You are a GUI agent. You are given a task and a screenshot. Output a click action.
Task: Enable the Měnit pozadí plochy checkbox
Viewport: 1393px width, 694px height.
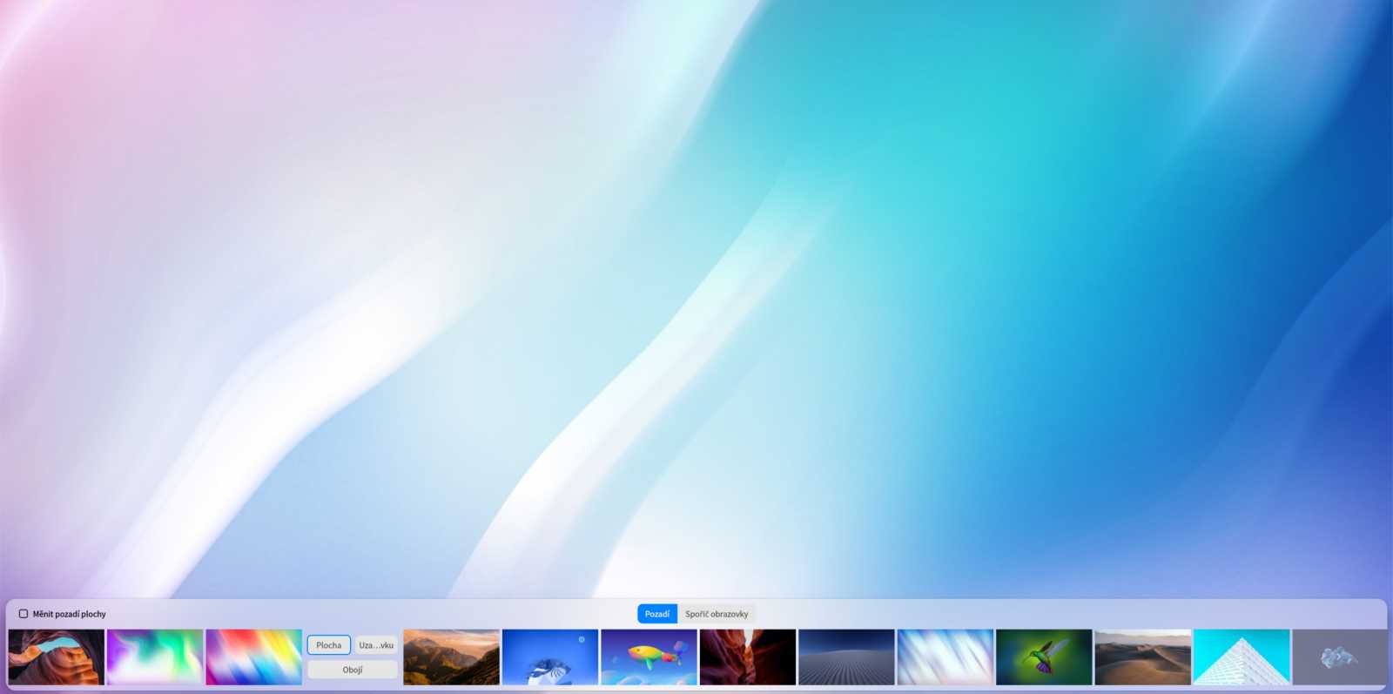tap(24, 614)
